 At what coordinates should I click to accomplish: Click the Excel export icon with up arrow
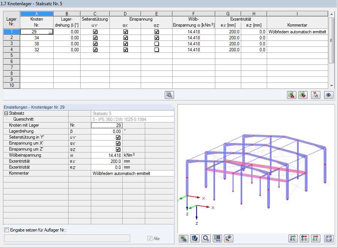tap(291, 95)
